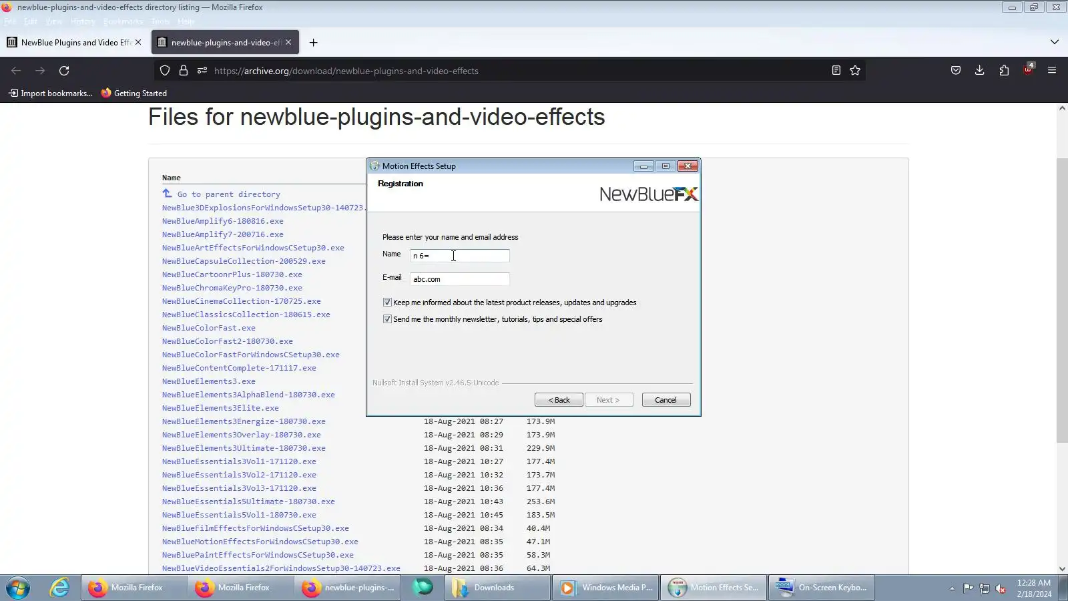Click Import bookmarks in bookmarks toolbar
The height and width of the screenshot is (601, 1068).
pyautogui.click(x=51, y=93)
